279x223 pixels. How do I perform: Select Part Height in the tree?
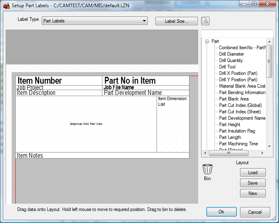coord(230,125)
